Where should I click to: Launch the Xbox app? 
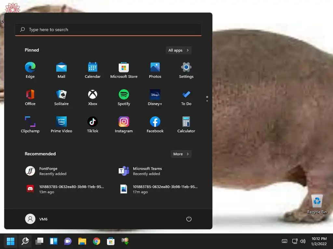pyautogui.click(x=93, y=97)
